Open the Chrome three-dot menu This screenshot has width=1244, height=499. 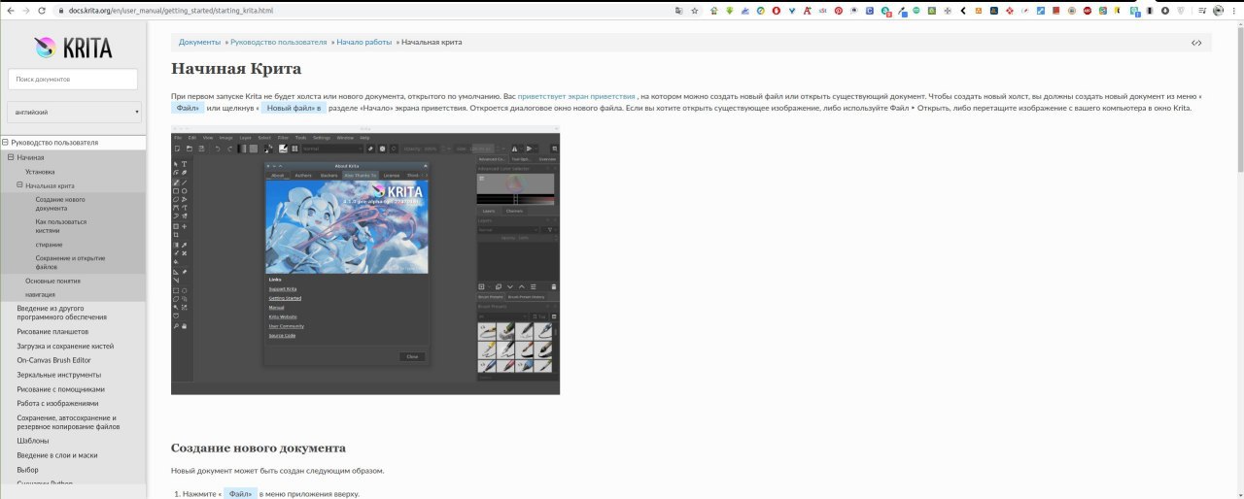click(1233, 10)
